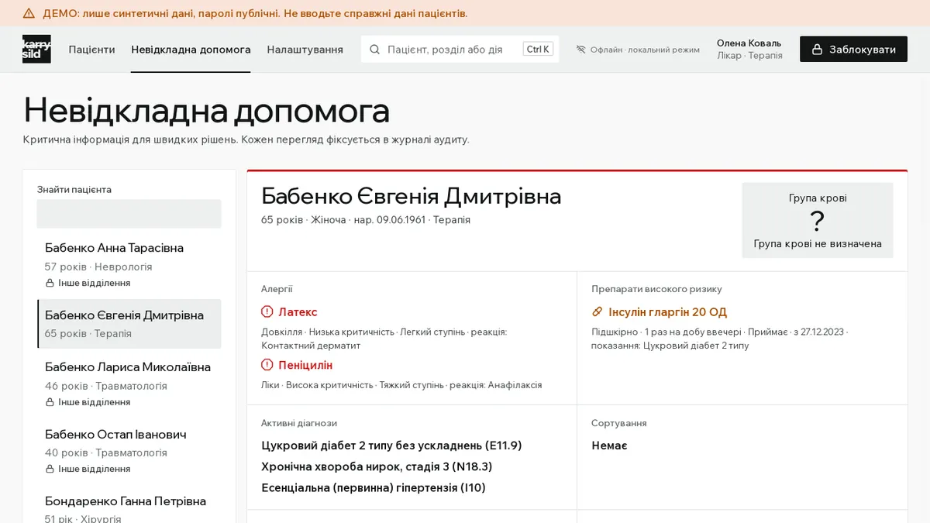The width and height of the screenshot is (930, 523).
Task: Click lock icon under Бабенко Лариса Миколаївна
Action: coord(50,402)
